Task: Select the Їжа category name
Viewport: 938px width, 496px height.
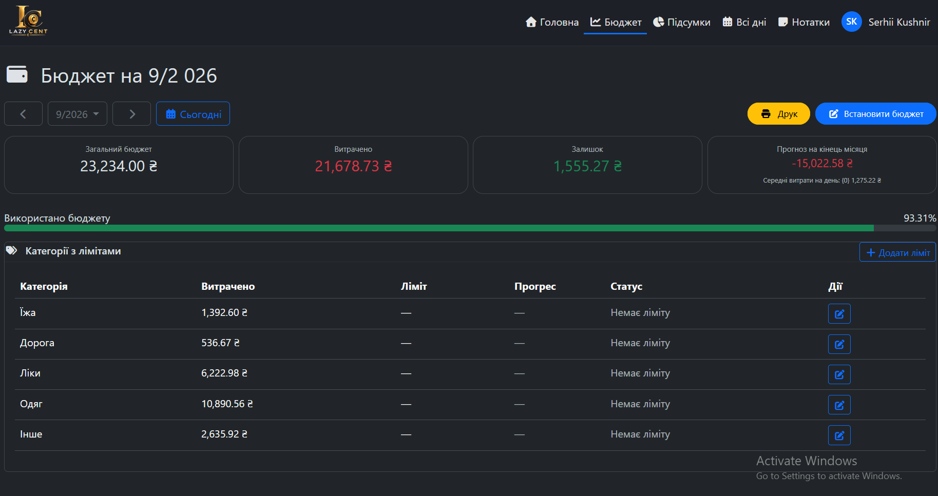Action: pos(28,312)
